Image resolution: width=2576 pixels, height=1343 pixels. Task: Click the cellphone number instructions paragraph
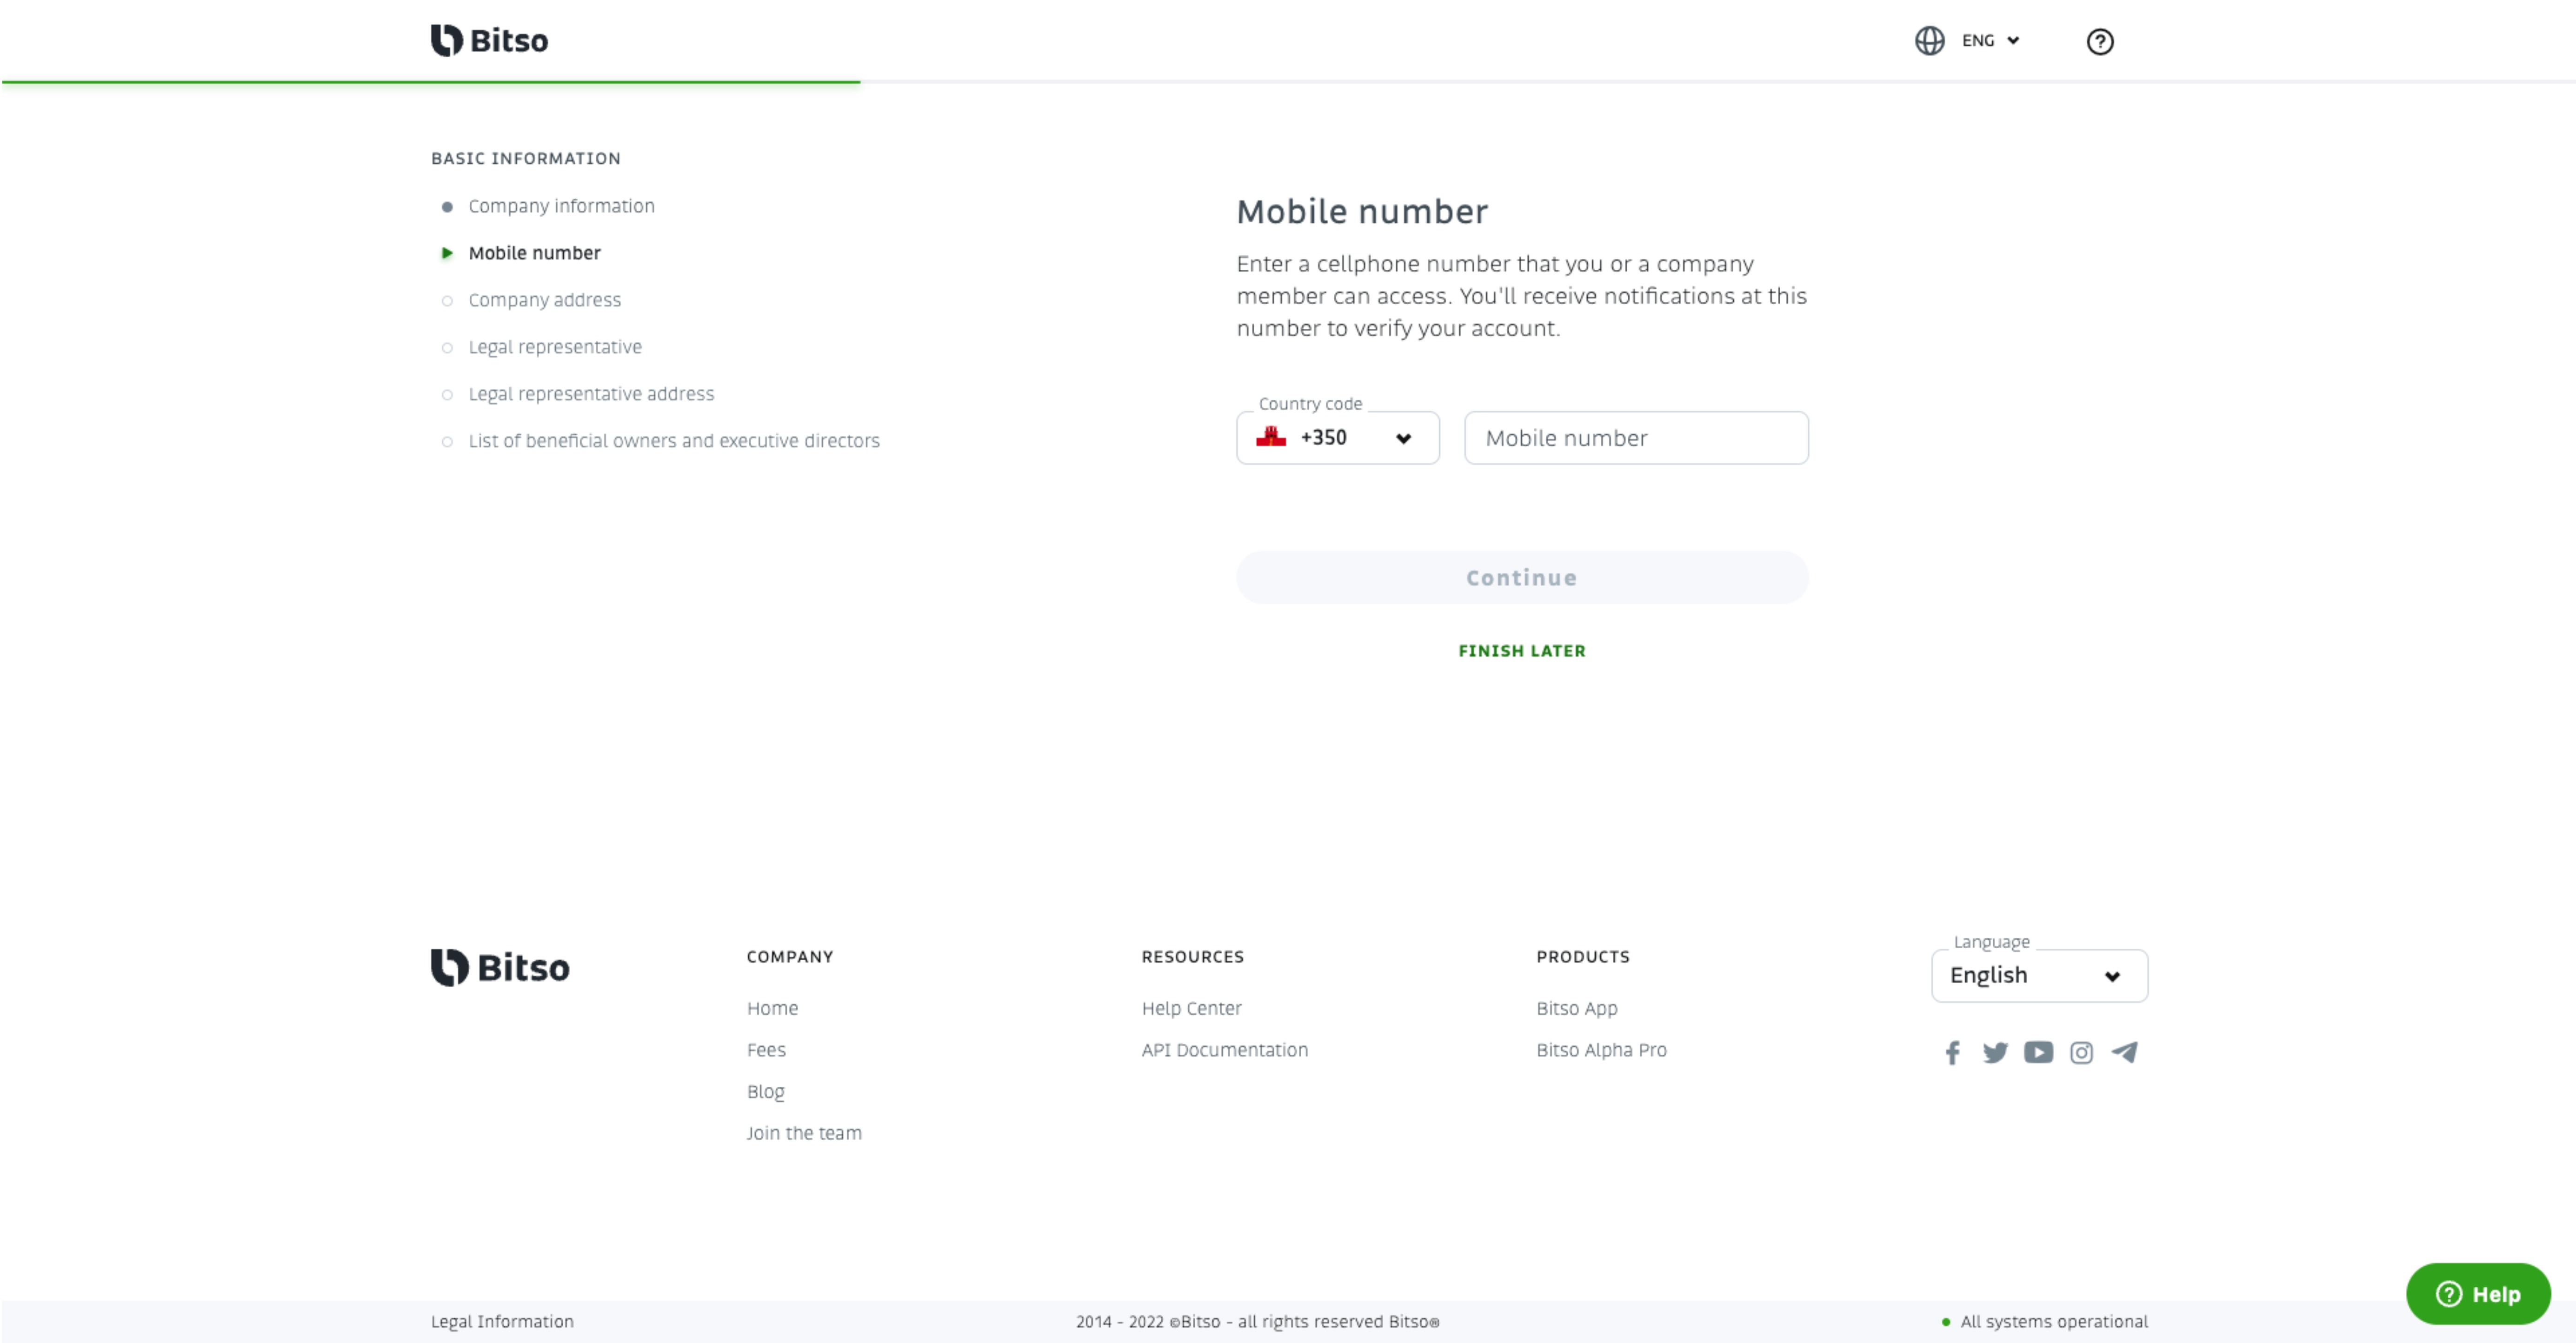tap(1521, 296)
